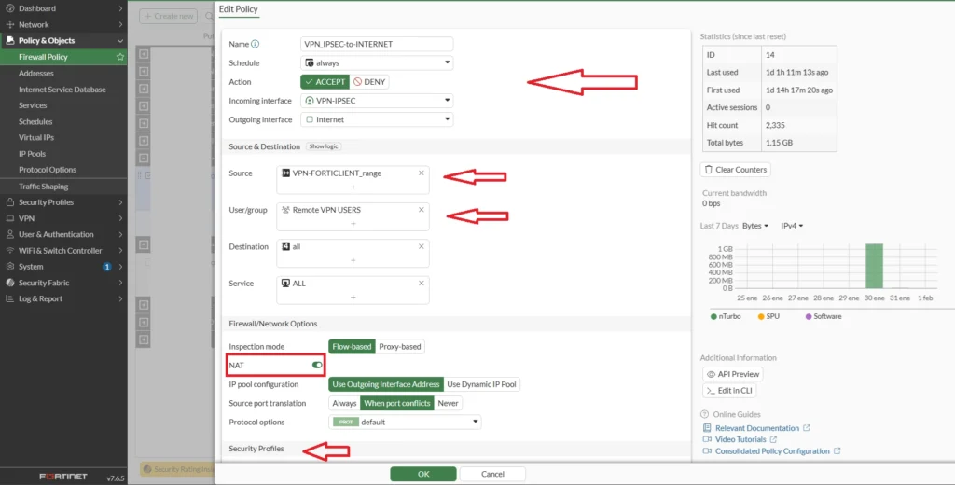Click the search icon in policy list toolbar
The width and height of the screenshot is (955, 485).
tap(210, 17)
